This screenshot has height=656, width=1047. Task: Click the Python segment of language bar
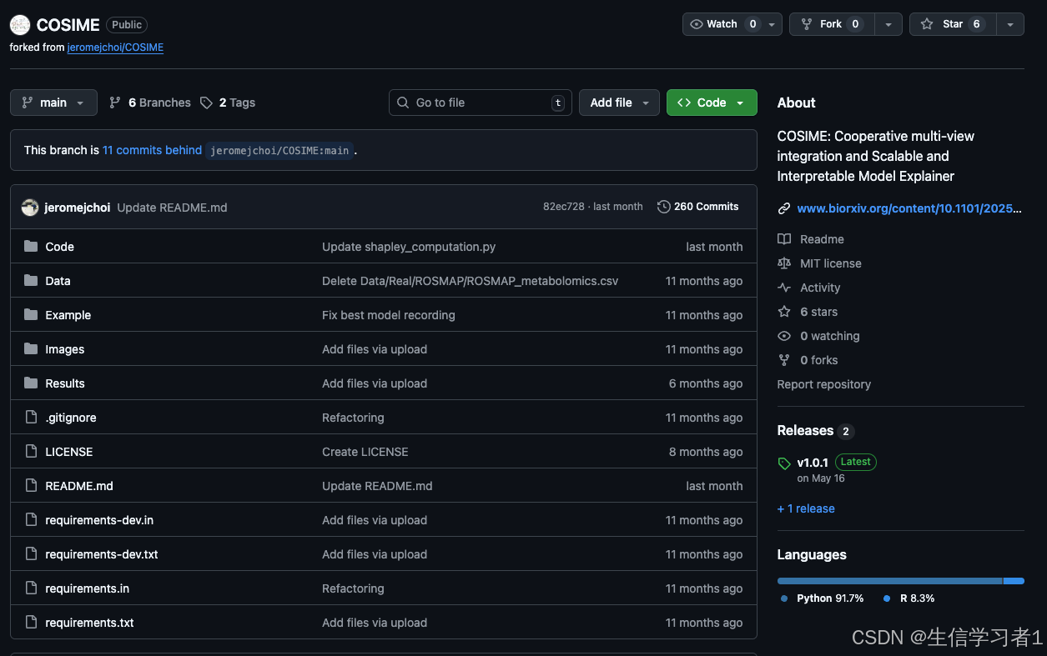[x=889, y=581]
